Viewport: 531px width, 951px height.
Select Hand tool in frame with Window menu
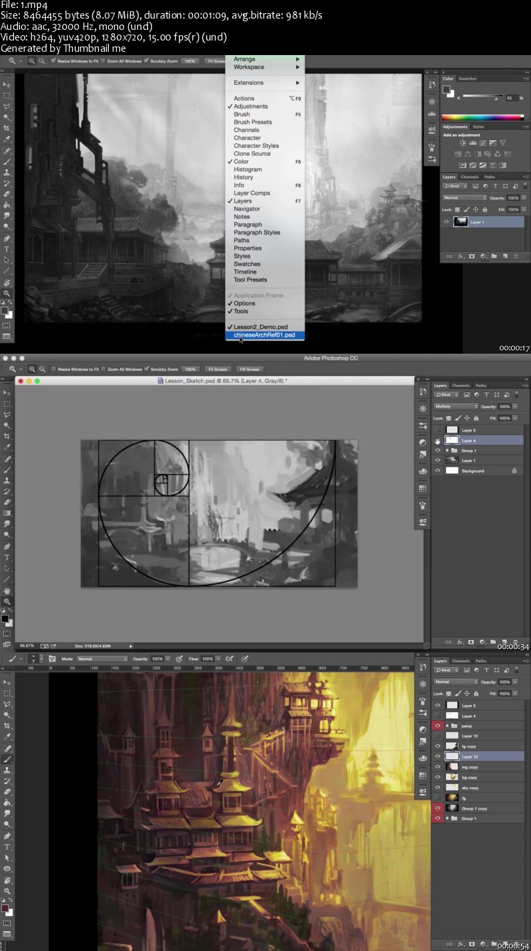(x=7, y=281)
